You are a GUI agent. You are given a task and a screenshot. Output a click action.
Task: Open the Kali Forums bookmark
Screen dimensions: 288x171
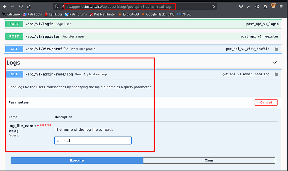[x=76, y=14]
